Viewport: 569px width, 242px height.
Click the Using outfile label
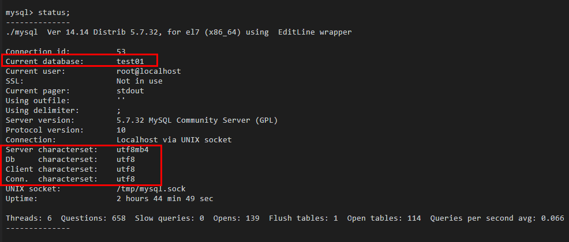pyautogui.click(x=38, y=101)
